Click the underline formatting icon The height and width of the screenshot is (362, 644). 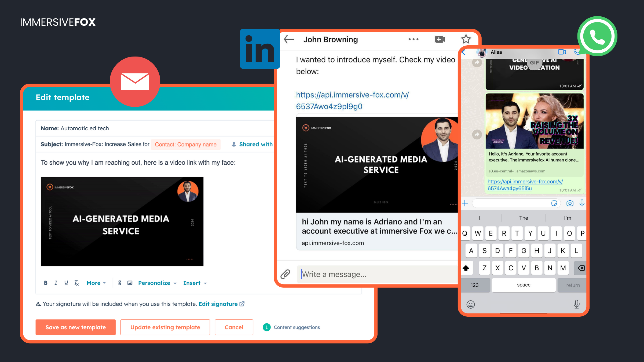pos(66,283)
